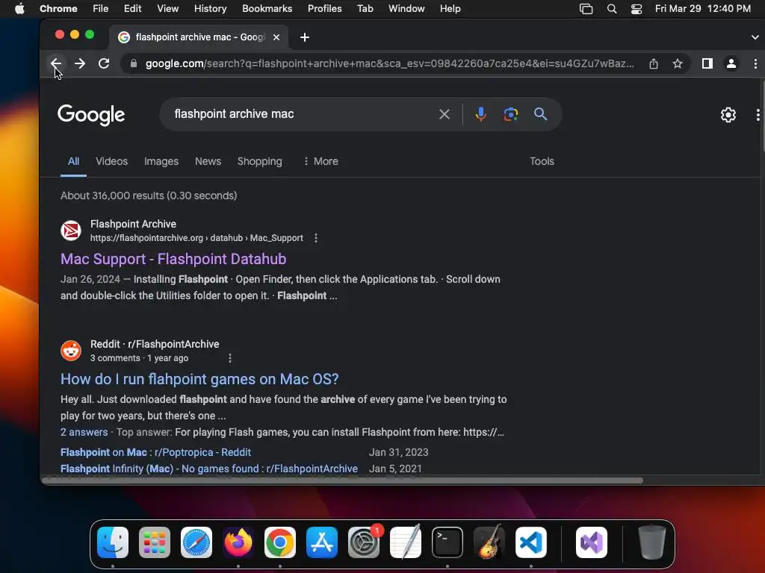765x573 pixels.
Task: Open Stage Manager windows icon in menu bar
Action: coord(586,9)
